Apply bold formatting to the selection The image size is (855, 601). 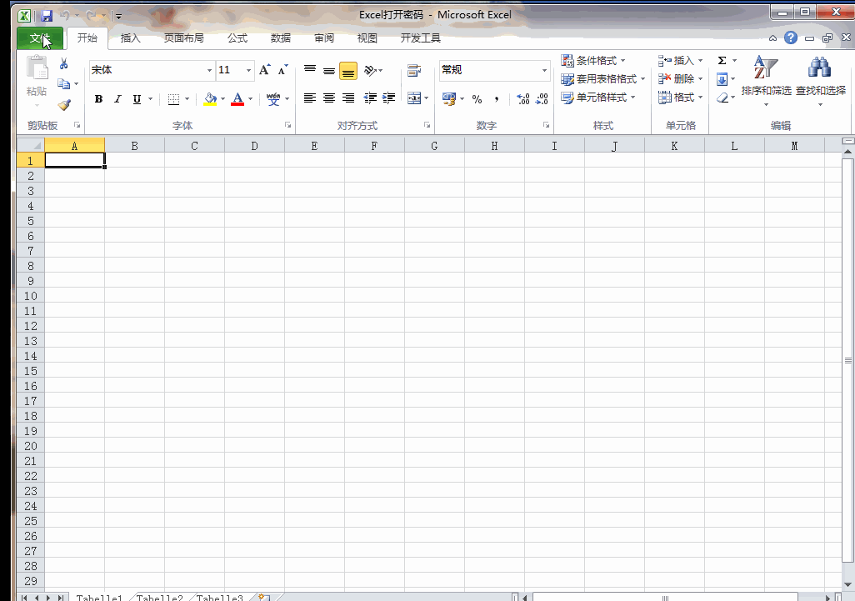(x=98, y=98)
